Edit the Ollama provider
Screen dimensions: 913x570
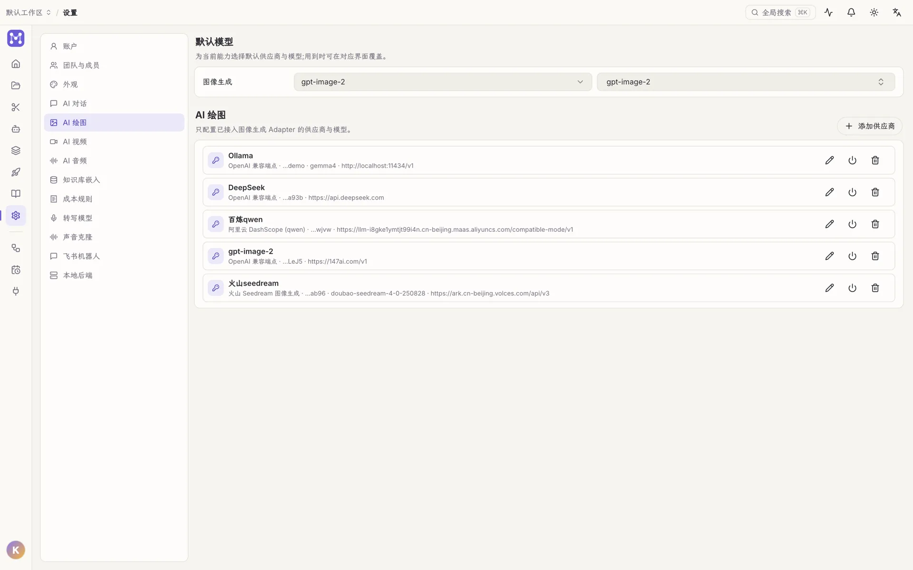[829, 161]
